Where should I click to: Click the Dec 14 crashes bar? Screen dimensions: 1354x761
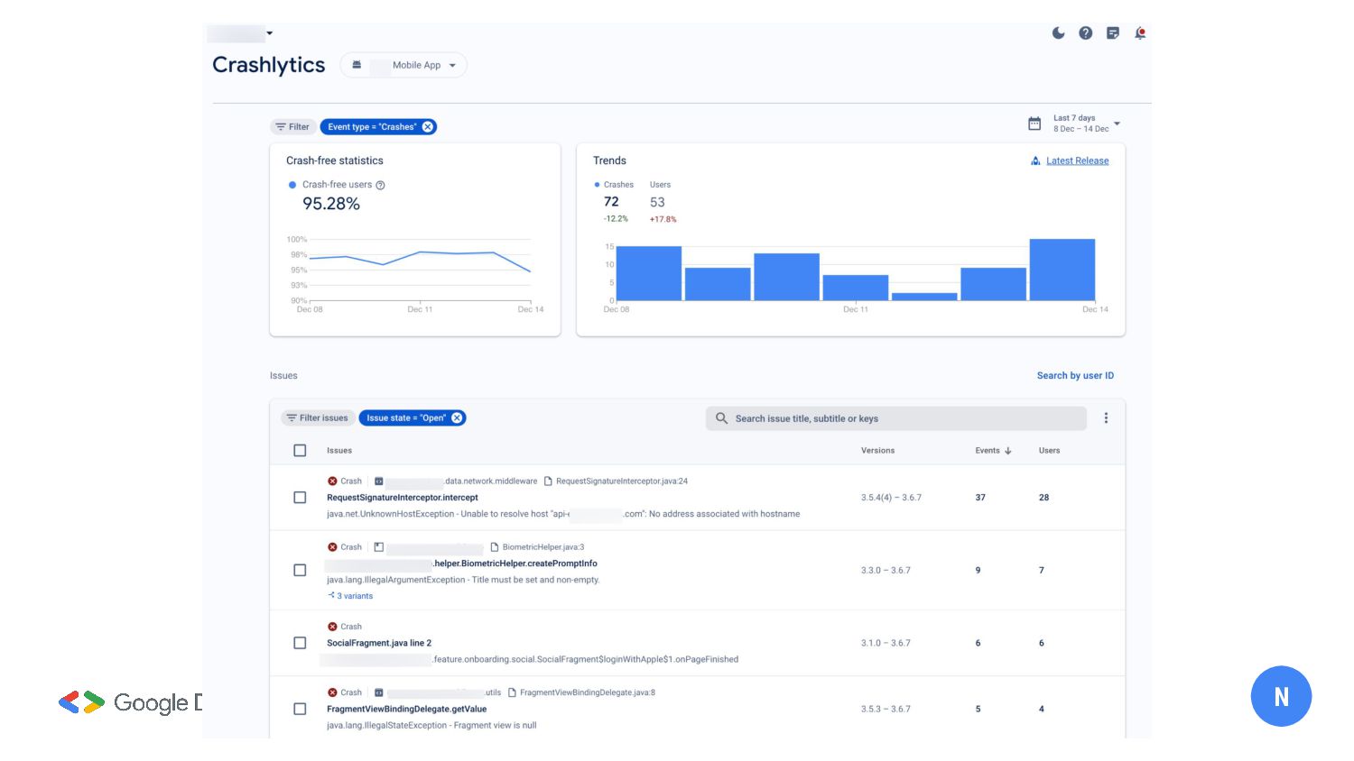1062,270
